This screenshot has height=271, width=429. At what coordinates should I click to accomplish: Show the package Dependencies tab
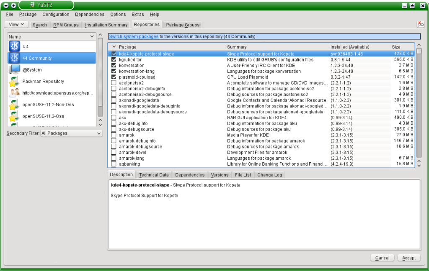click(190, 175)
